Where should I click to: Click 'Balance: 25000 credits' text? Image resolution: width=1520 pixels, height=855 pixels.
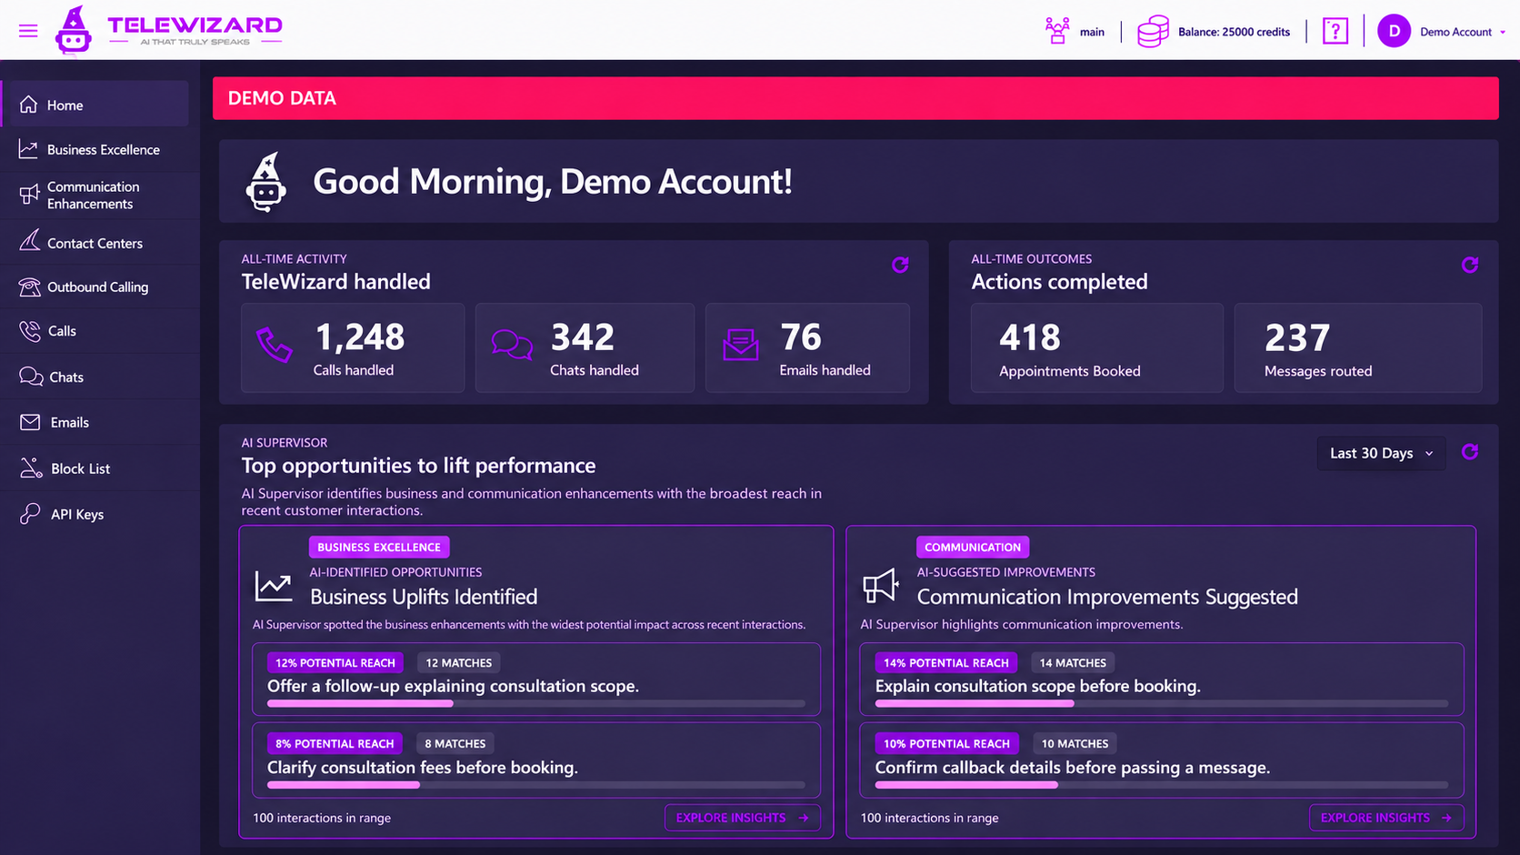pyautogui.click(x=1234, y=32)
